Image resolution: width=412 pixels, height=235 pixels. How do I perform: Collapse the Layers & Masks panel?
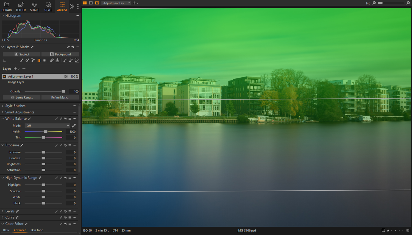(3, 47)
